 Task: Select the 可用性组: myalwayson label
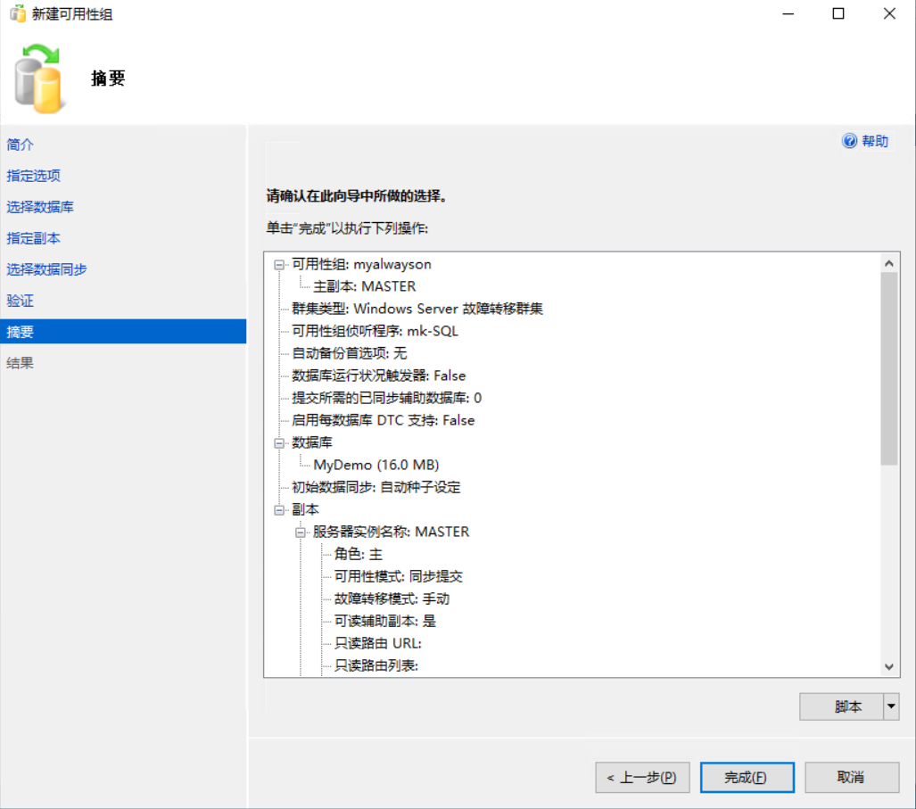point(361,265)
